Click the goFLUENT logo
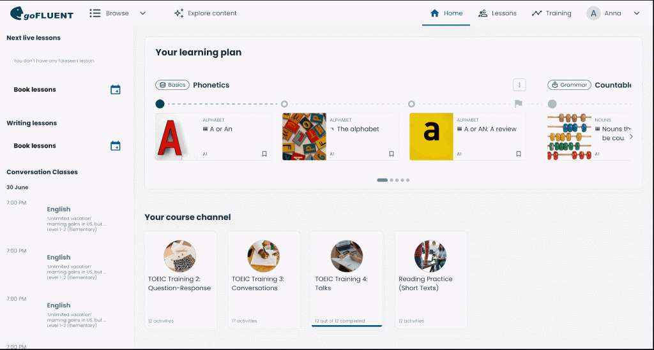 (42, 13)
